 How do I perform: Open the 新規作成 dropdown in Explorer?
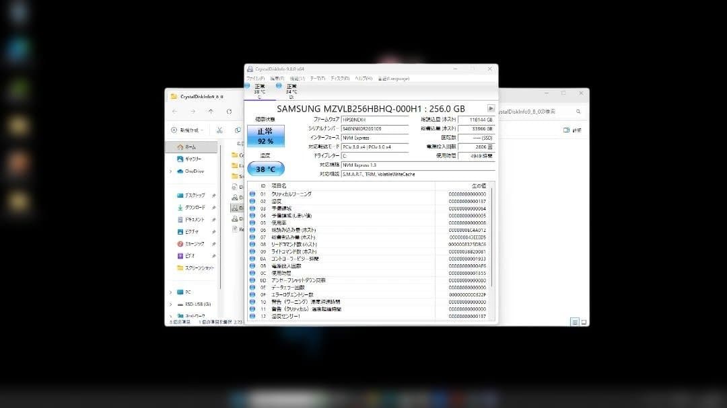coord(187,130)
